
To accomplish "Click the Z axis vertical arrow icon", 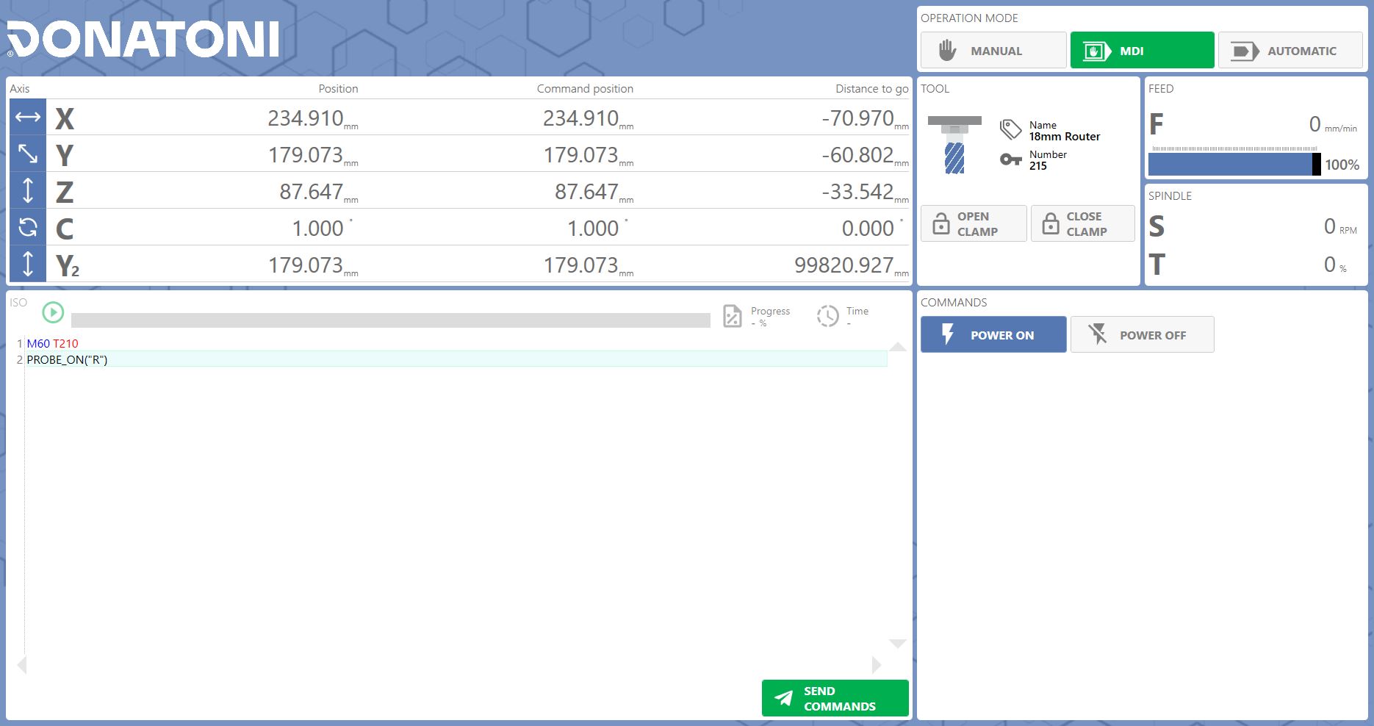I will pyautogui.click(x=28, y=190).
